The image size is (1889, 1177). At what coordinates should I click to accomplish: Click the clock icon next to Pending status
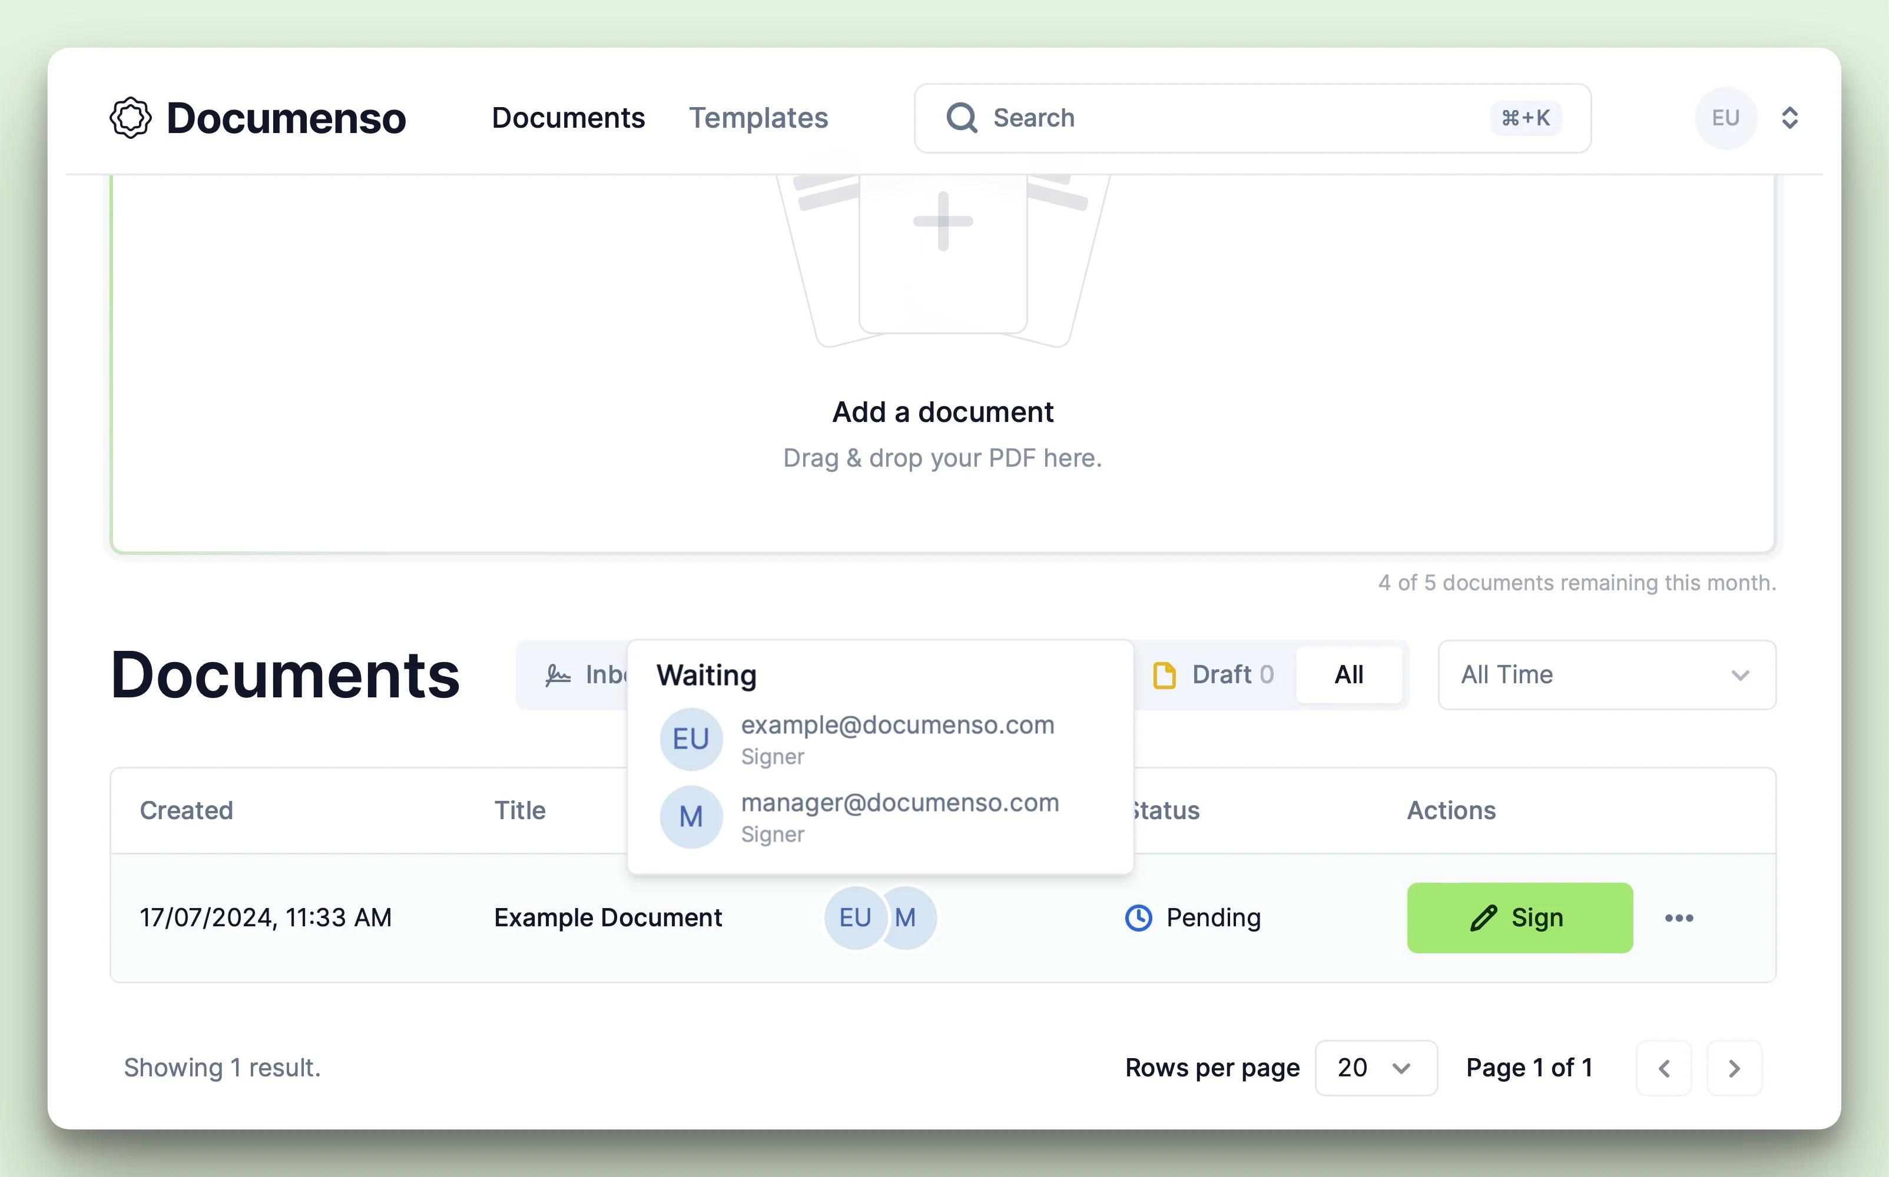click(1138, 918)
